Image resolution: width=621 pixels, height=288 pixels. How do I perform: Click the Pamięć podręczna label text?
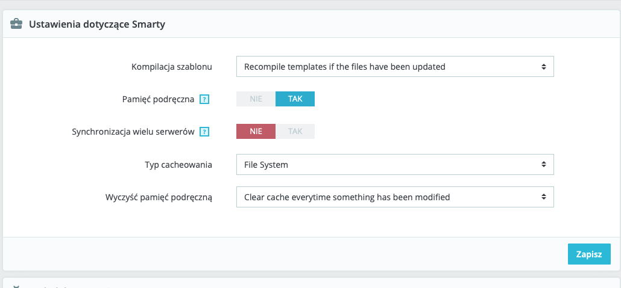point(158,99)
